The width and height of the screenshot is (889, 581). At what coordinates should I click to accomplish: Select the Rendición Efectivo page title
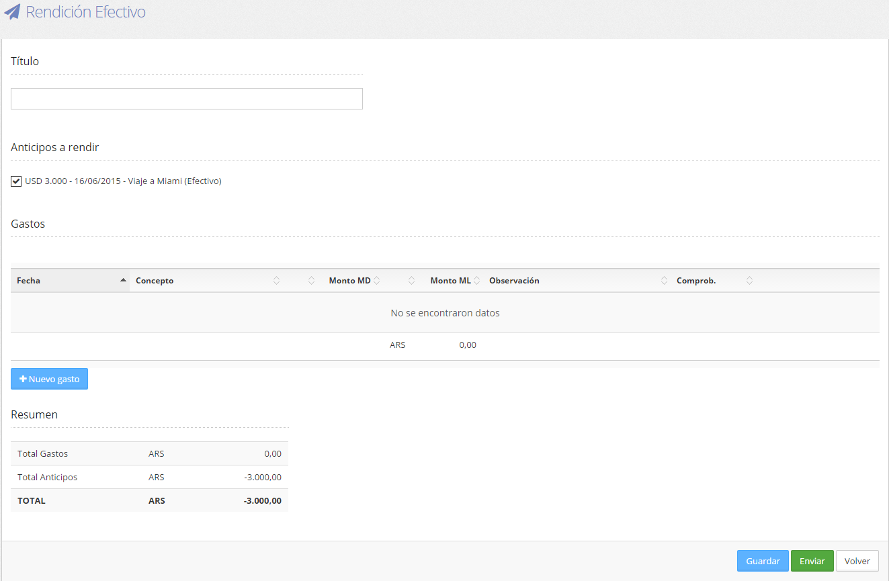85,12
